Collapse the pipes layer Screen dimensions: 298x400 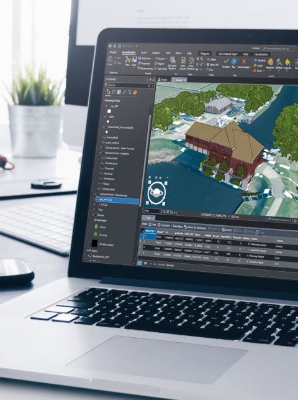tap(105, 116)
